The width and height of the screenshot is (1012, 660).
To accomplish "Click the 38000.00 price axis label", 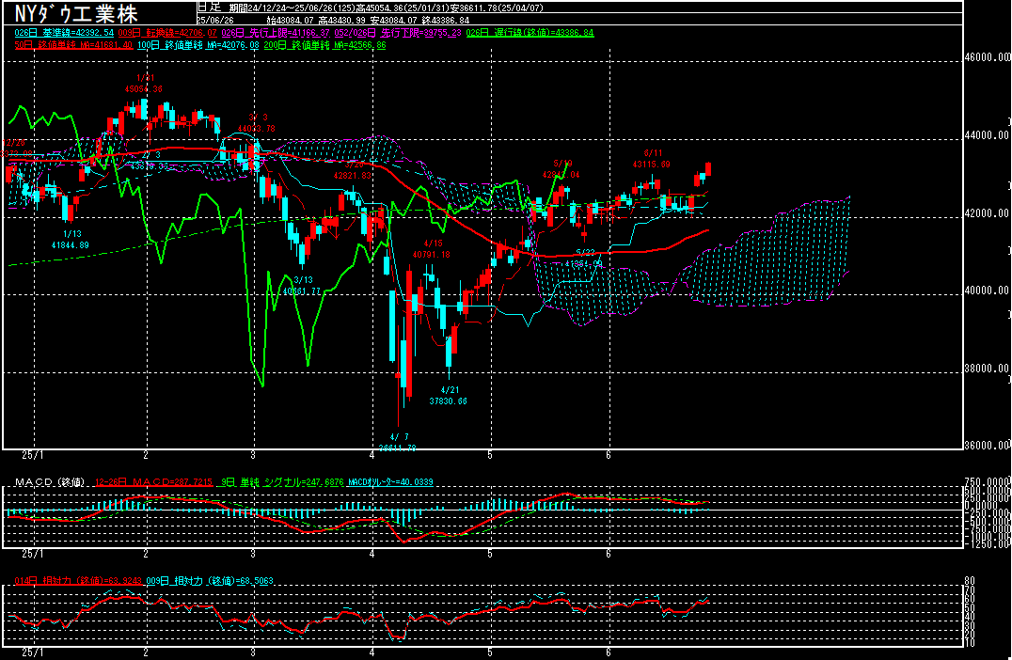I will coord(987,369).
